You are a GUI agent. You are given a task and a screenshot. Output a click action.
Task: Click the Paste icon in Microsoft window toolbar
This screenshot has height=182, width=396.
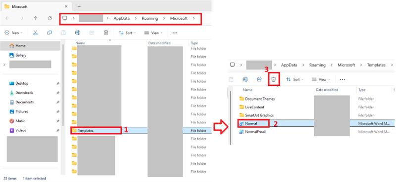click(64, 33)
